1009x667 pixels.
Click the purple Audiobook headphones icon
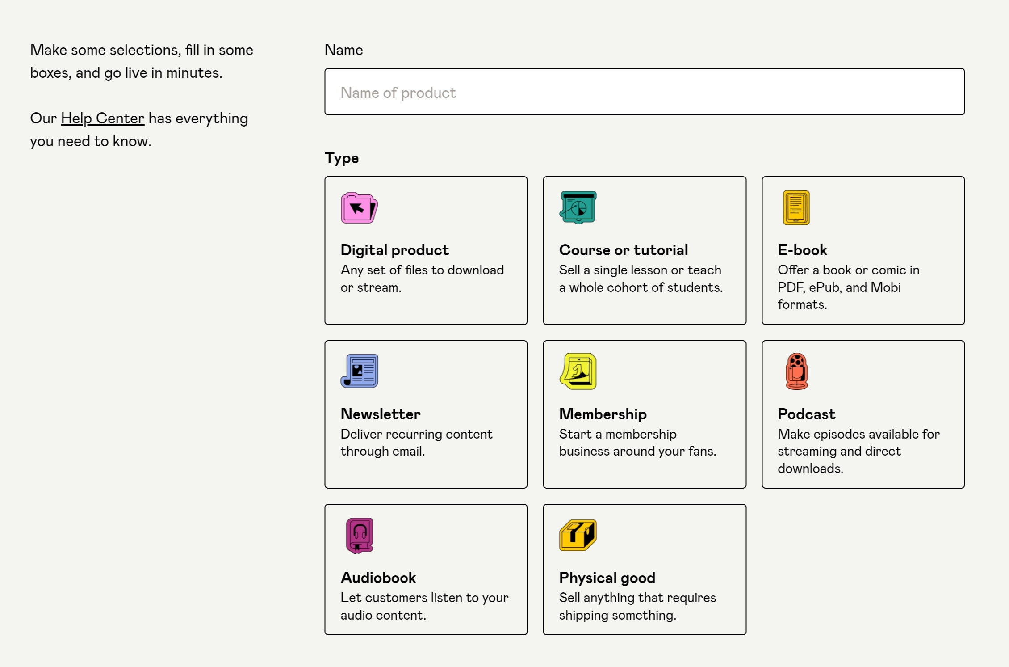pos(359,535)
